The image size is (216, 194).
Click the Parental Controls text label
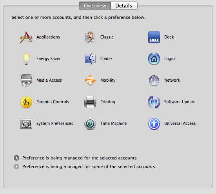[x=53, y=102]
